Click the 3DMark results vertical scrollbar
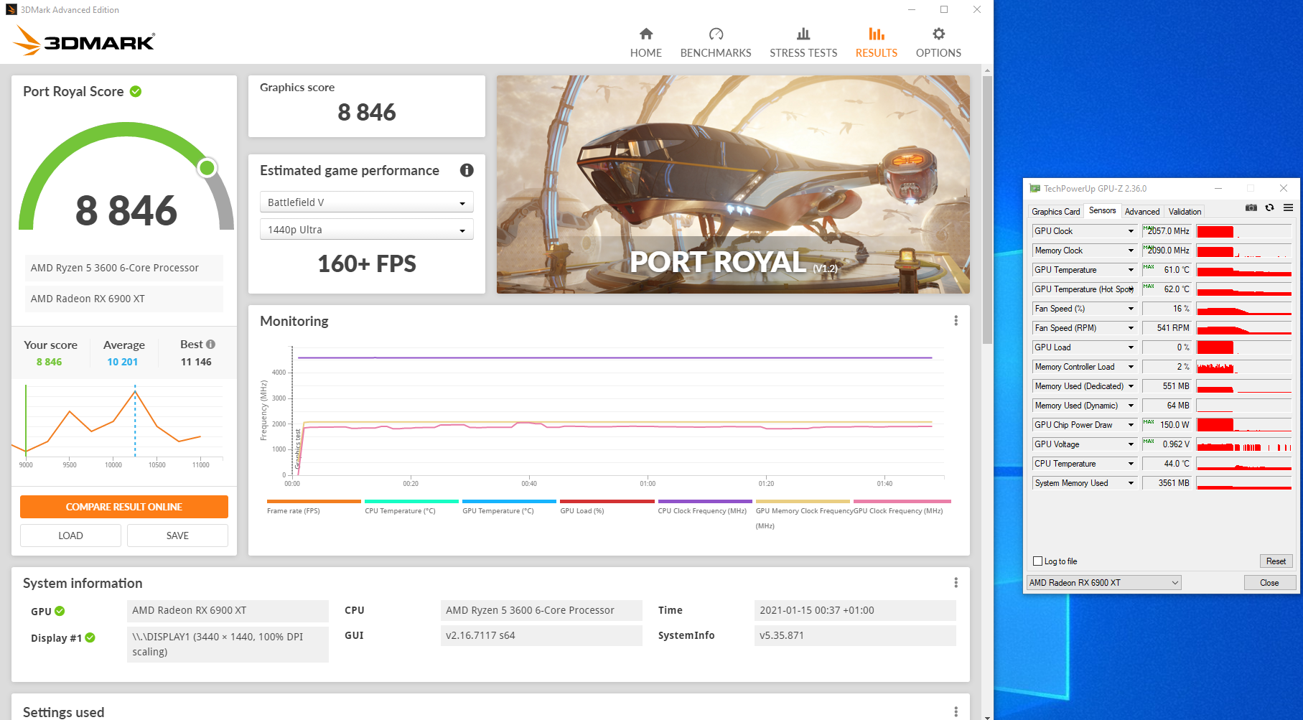Viewport: 1303px width, 720px height. [987, 208]
